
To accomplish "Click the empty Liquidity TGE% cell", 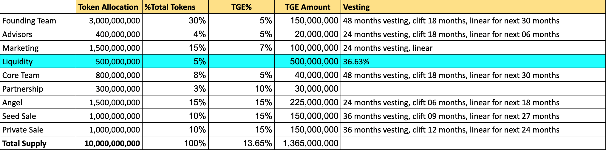I will [x=241, y=62].
